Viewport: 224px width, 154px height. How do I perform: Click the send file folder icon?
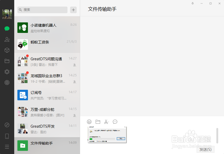pyautogui.click(x=98, y=122)
